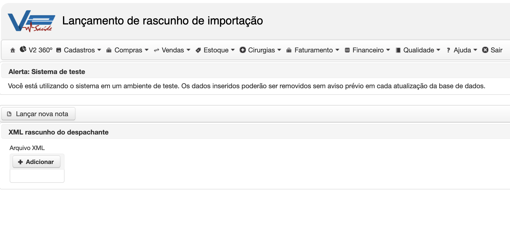Screen dimensions: 510x239
Task: Click the Lançar nova nota button
Action: click(x=38, y=114)
